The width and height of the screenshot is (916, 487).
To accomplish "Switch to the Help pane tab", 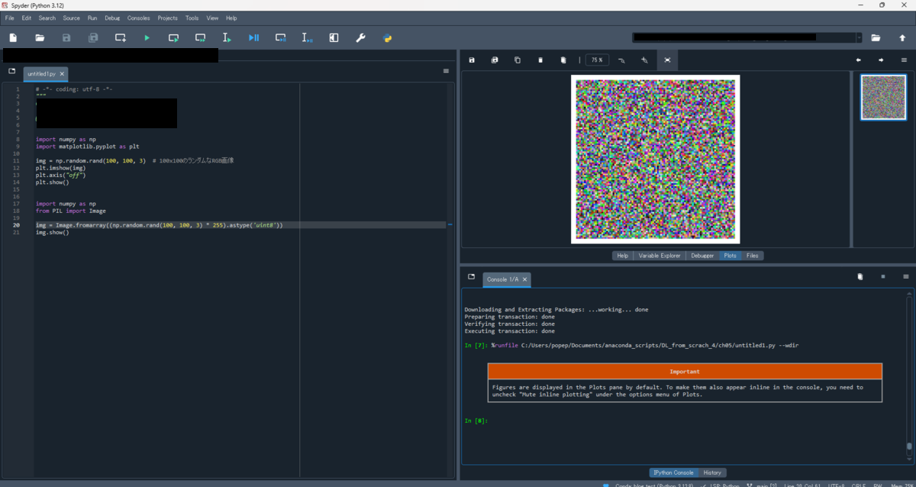I will coord(622,256).
